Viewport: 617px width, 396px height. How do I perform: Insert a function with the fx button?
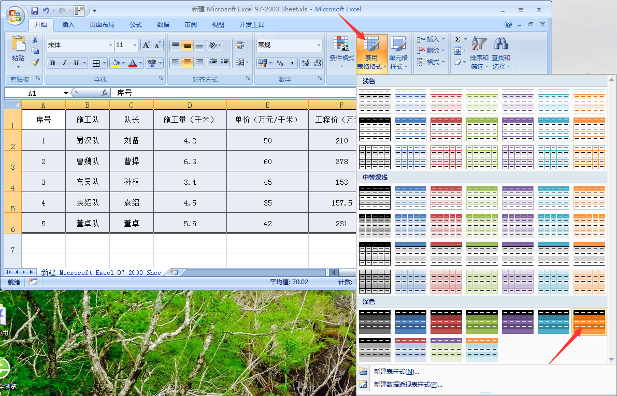click(105, 93)
